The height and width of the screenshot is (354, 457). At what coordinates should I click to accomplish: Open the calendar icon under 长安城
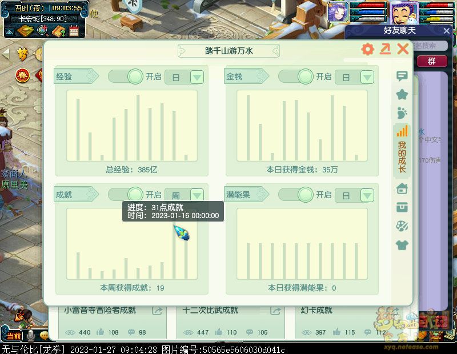click(74, 31)
